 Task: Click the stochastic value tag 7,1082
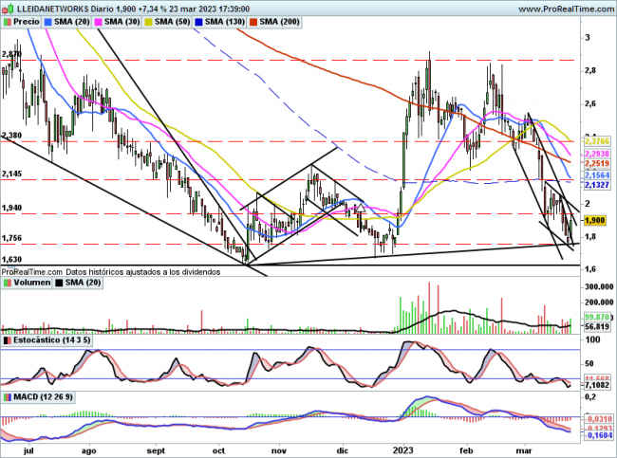[x=597, y=385]
